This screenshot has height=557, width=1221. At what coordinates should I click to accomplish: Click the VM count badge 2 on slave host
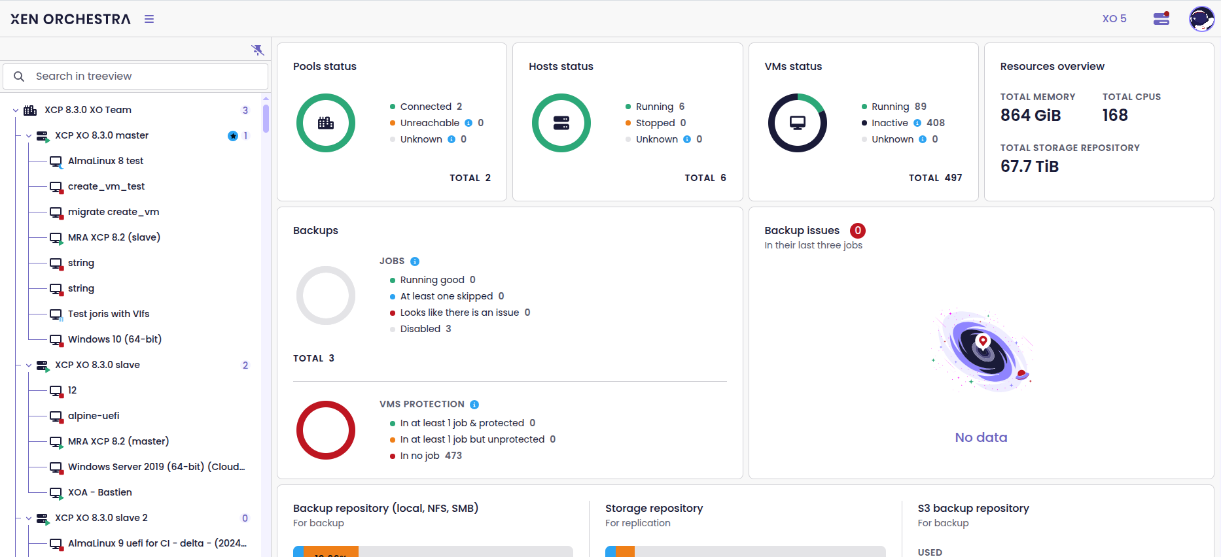[x=245, y=365]
